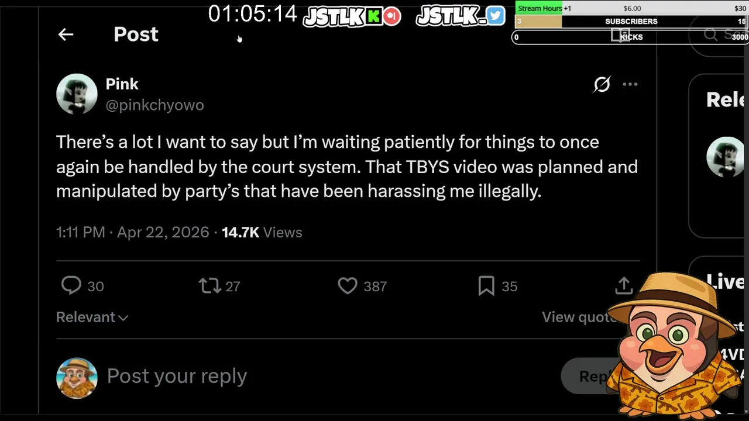Like the post with the heart icon
749x421 pixels.
coord(348,285)
